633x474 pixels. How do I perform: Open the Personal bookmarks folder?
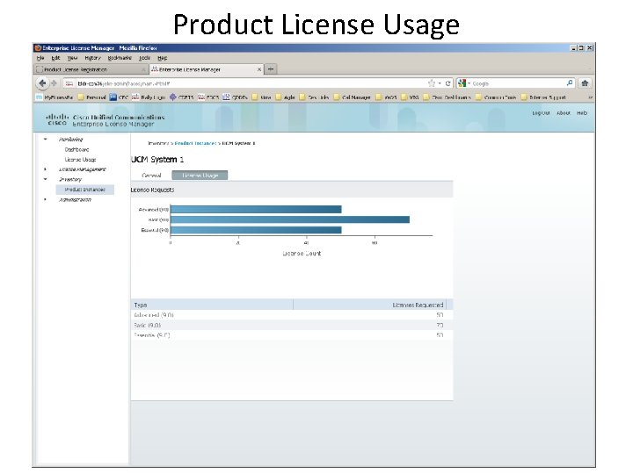92,97
